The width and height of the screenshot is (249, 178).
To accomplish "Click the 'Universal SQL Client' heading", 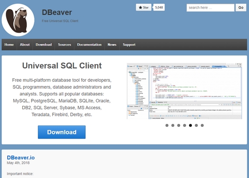I will (x=62, y=66).
